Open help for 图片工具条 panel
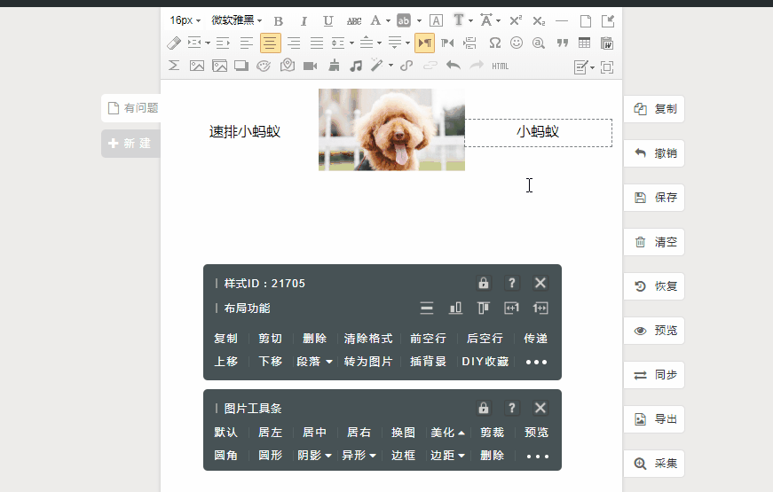The image size is (773, 492). coord(512,408)
